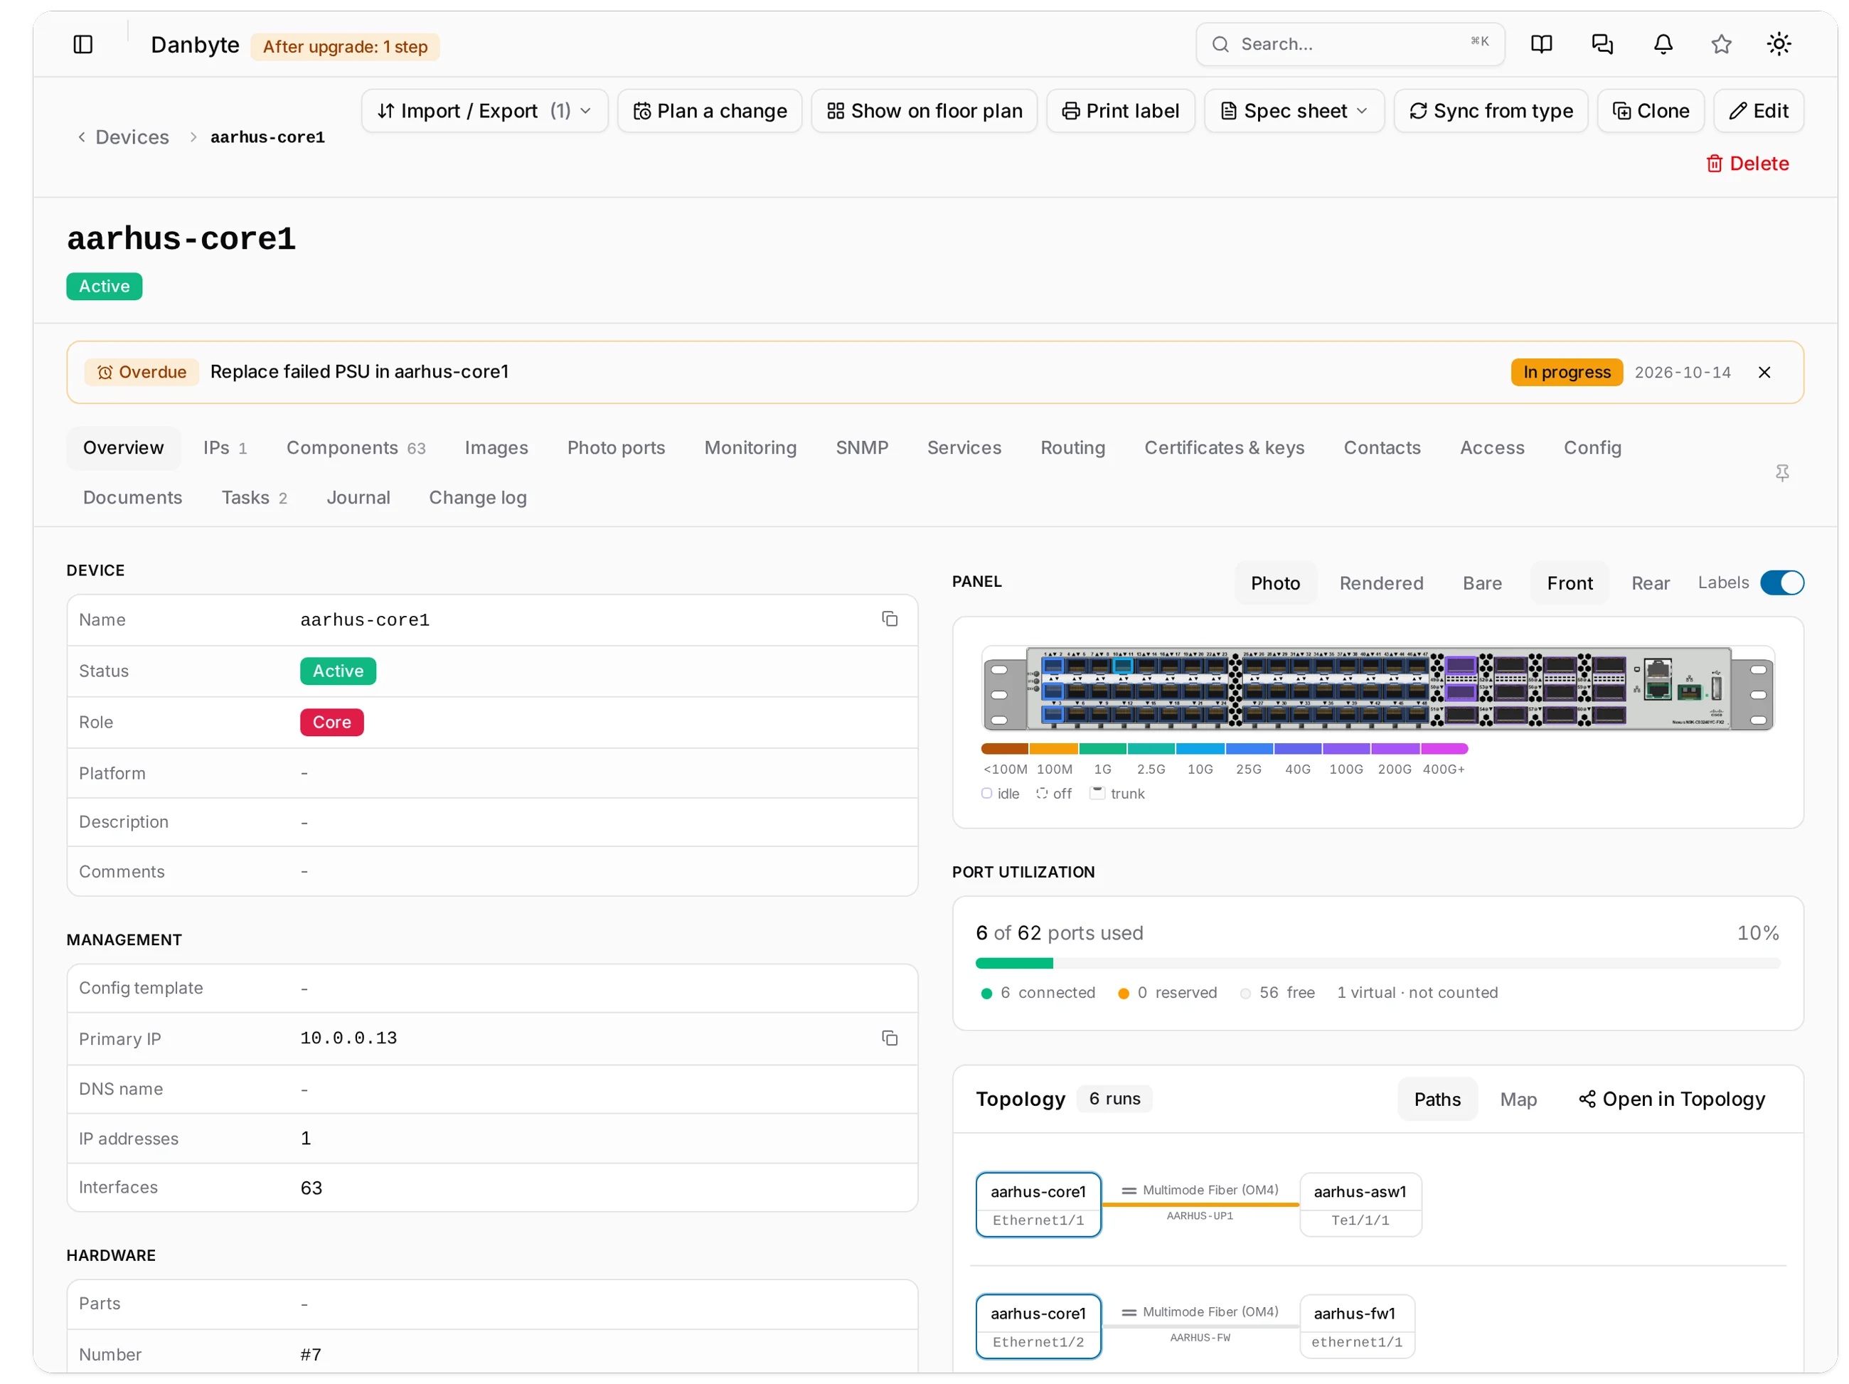Viewport: 1849px width, 1384px height.
Task: Open Import / Export dropdown
Action: 485,111
